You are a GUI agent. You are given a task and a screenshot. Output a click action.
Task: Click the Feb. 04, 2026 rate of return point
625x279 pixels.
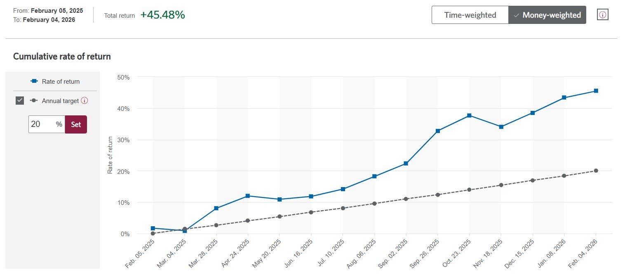[x=596, y=91]
